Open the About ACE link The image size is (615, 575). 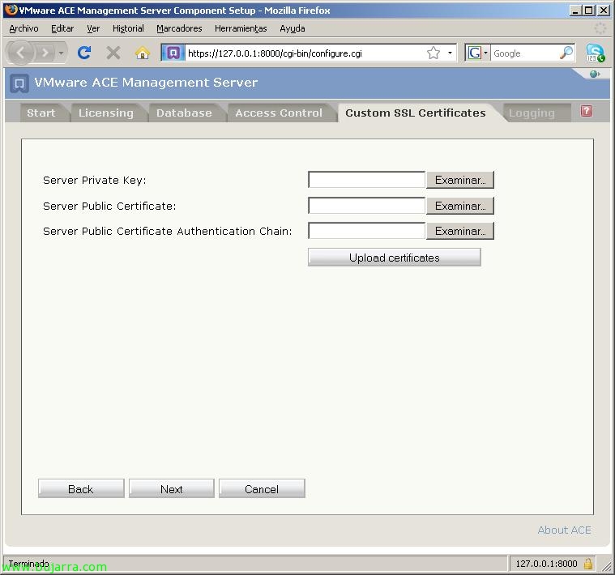pos(564,530)
